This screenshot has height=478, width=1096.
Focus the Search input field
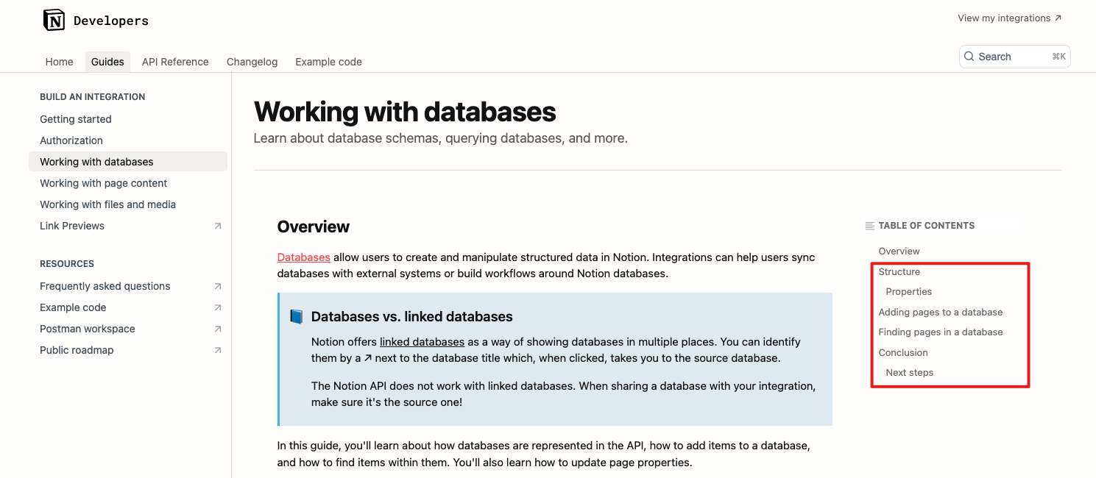[x=1013, y=57]
